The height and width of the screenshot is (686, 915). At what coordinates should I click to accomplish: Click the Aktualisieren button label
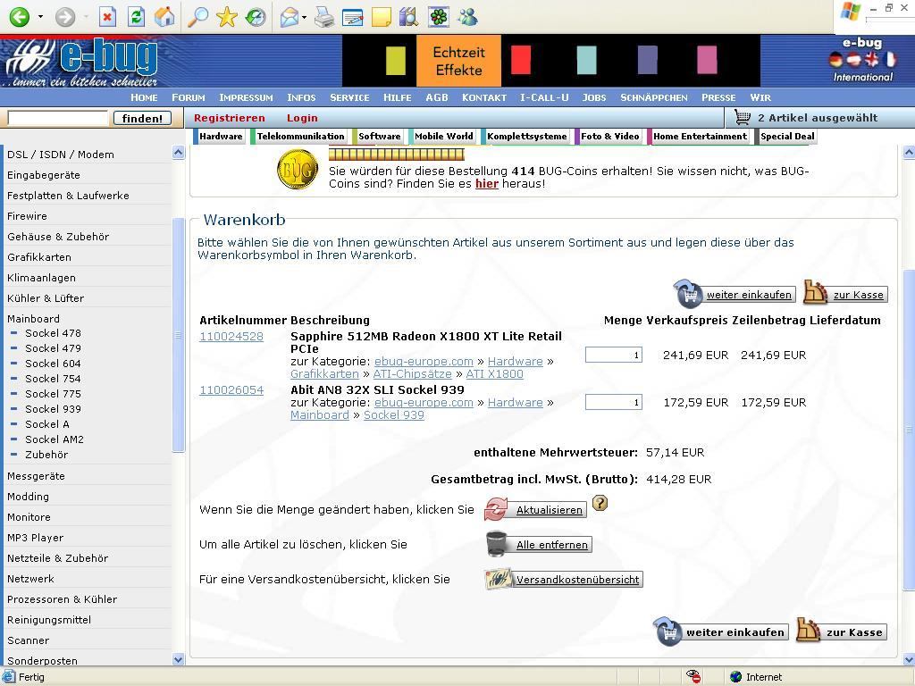pos(550,510)
